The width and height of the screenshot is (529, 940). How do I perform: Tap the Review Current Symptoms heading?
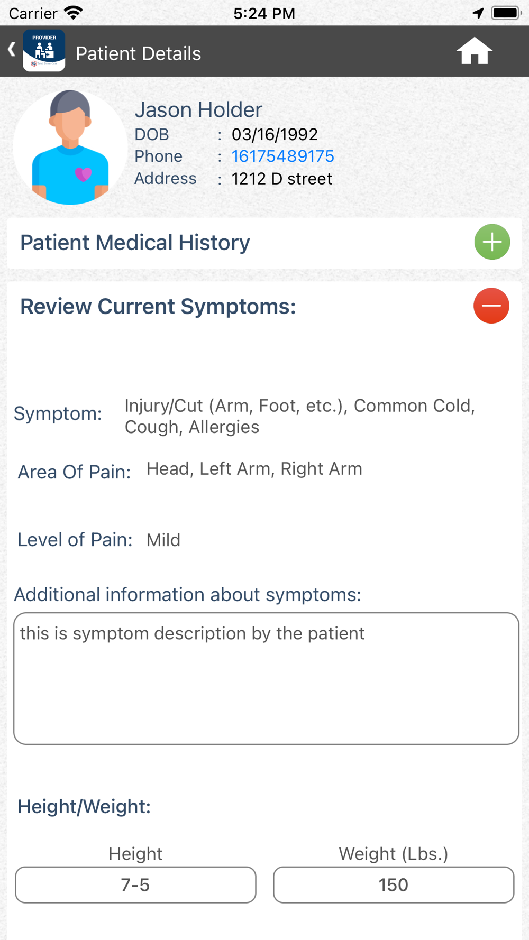158,307
